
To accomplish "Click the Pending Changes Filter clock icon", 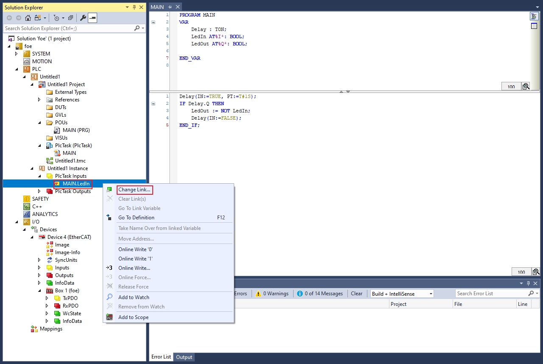I will click(x=56, y=18).
